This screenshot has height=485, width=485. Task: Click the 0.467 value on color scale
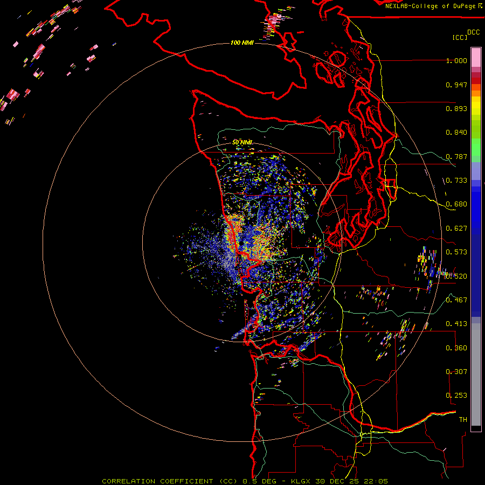point(456,300)
